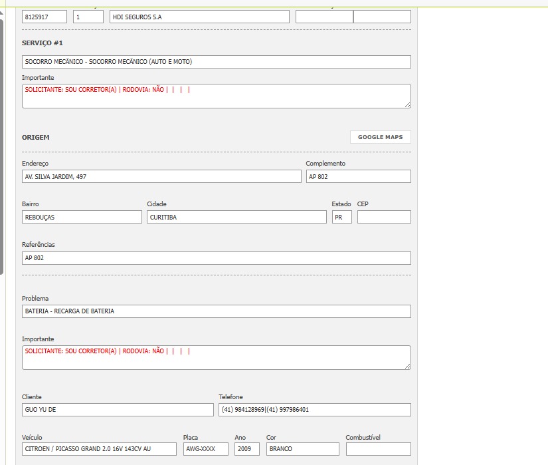Click the Problema field with Bateria text
The height and width of the screenshot is (465, 548).
(216, 311)
